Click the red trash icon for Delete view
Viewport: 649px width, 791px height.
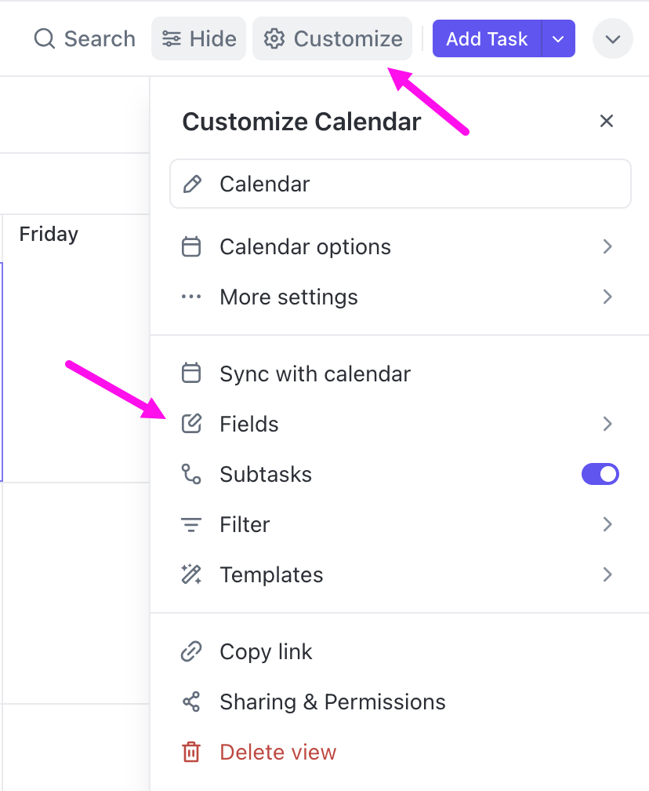191,752
